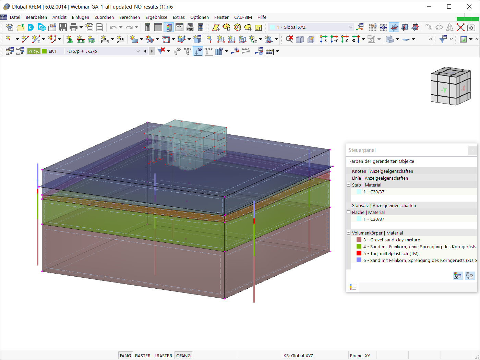Viewport: 480px width, 360px height.
Task: Toggle OFANG object snap in status bar
Action: coord(183,356)
